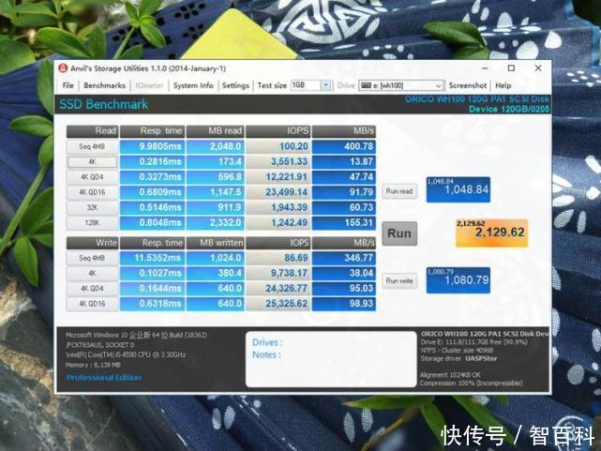
Task: Click the response time 9.9805ms cell
Action: (152, 146)
